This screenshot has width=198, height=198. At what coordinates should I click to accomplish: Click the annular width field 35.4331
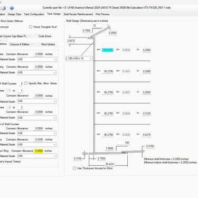110,164
